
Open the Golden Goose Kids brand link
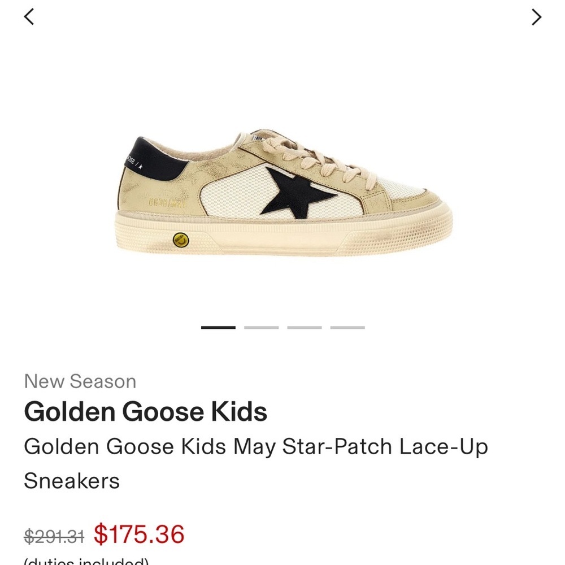145,412
